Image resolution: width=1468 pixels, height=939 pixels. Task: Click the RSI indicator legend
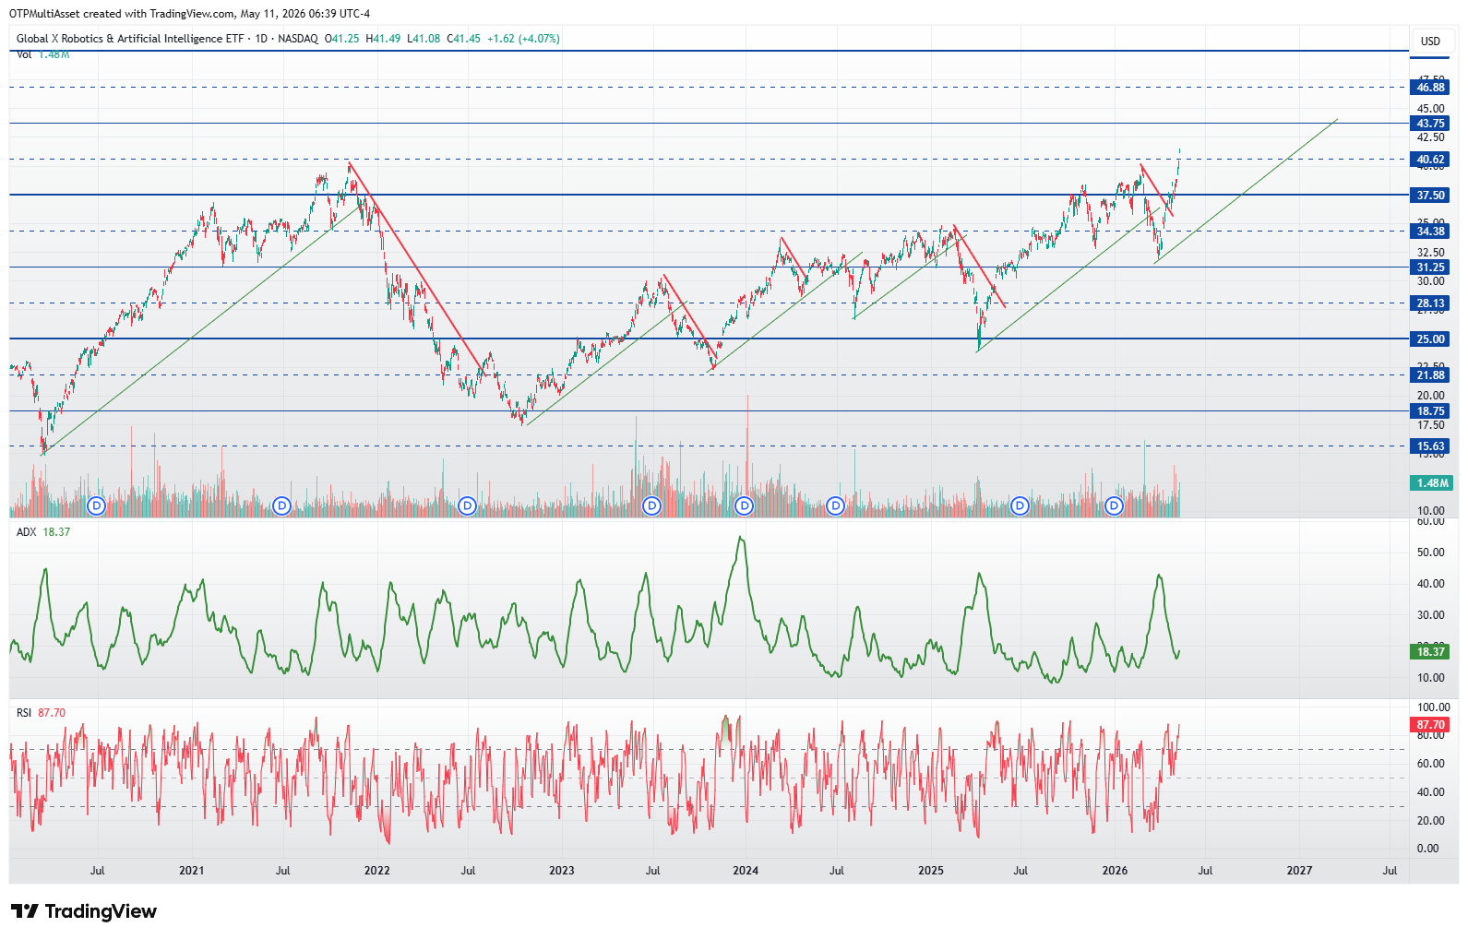[41, 713]
